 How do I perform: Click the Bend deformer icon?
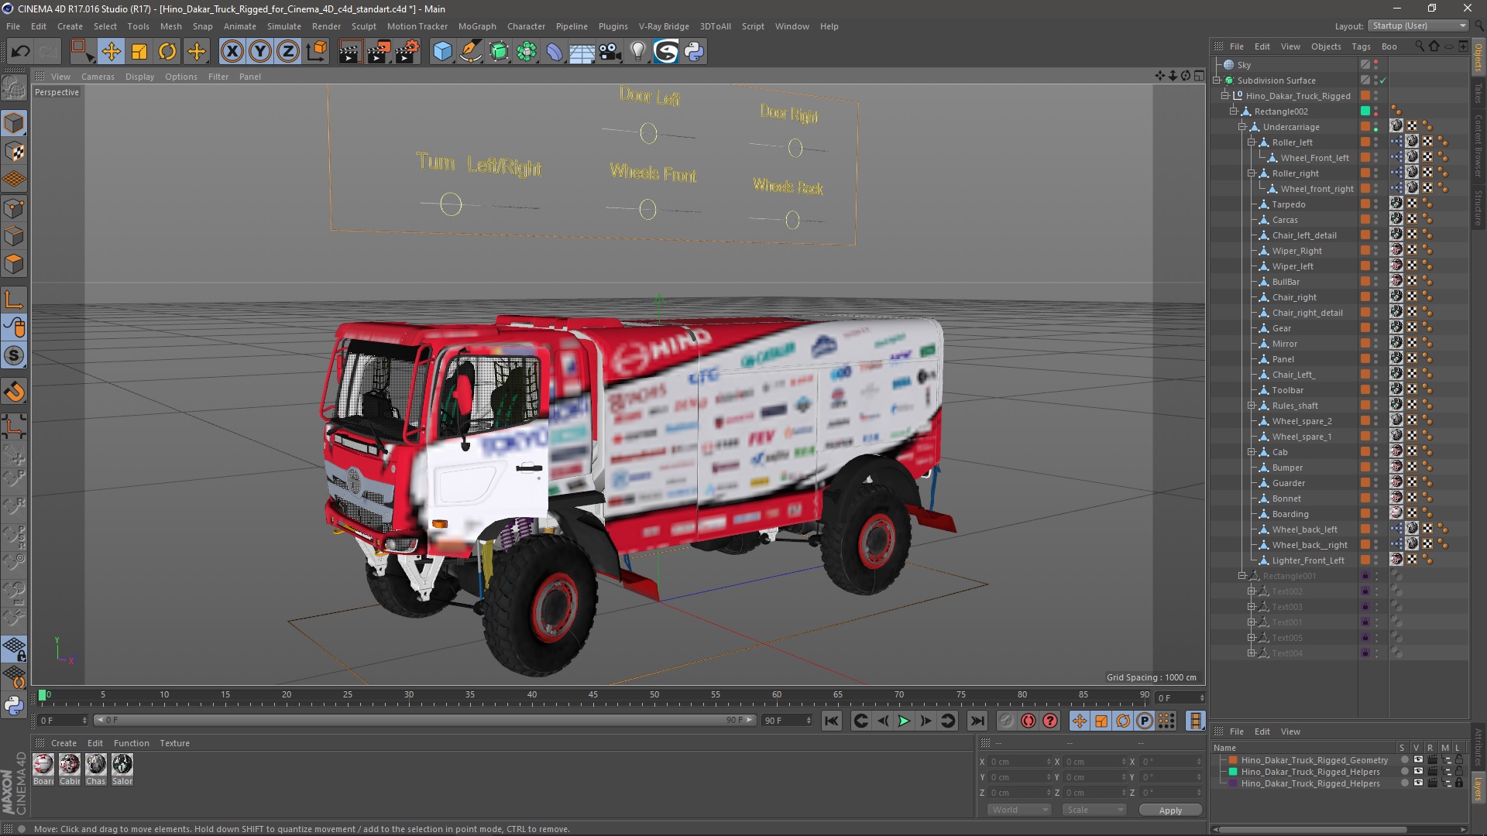555,52
